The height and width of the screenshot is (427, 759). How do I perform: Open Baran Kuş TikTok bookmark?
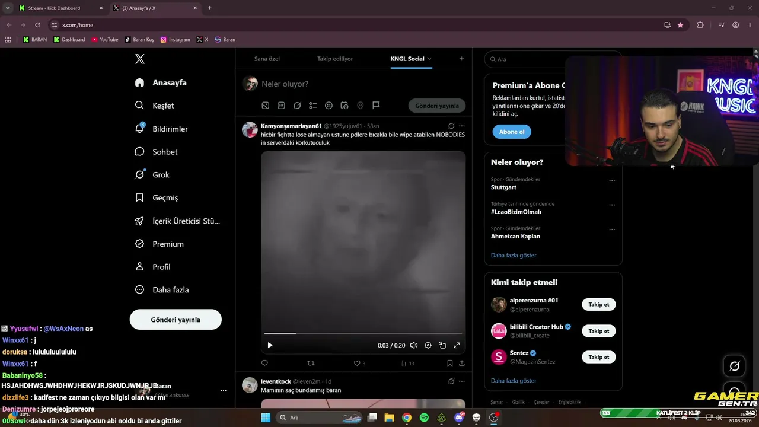(x=139, y=40)
